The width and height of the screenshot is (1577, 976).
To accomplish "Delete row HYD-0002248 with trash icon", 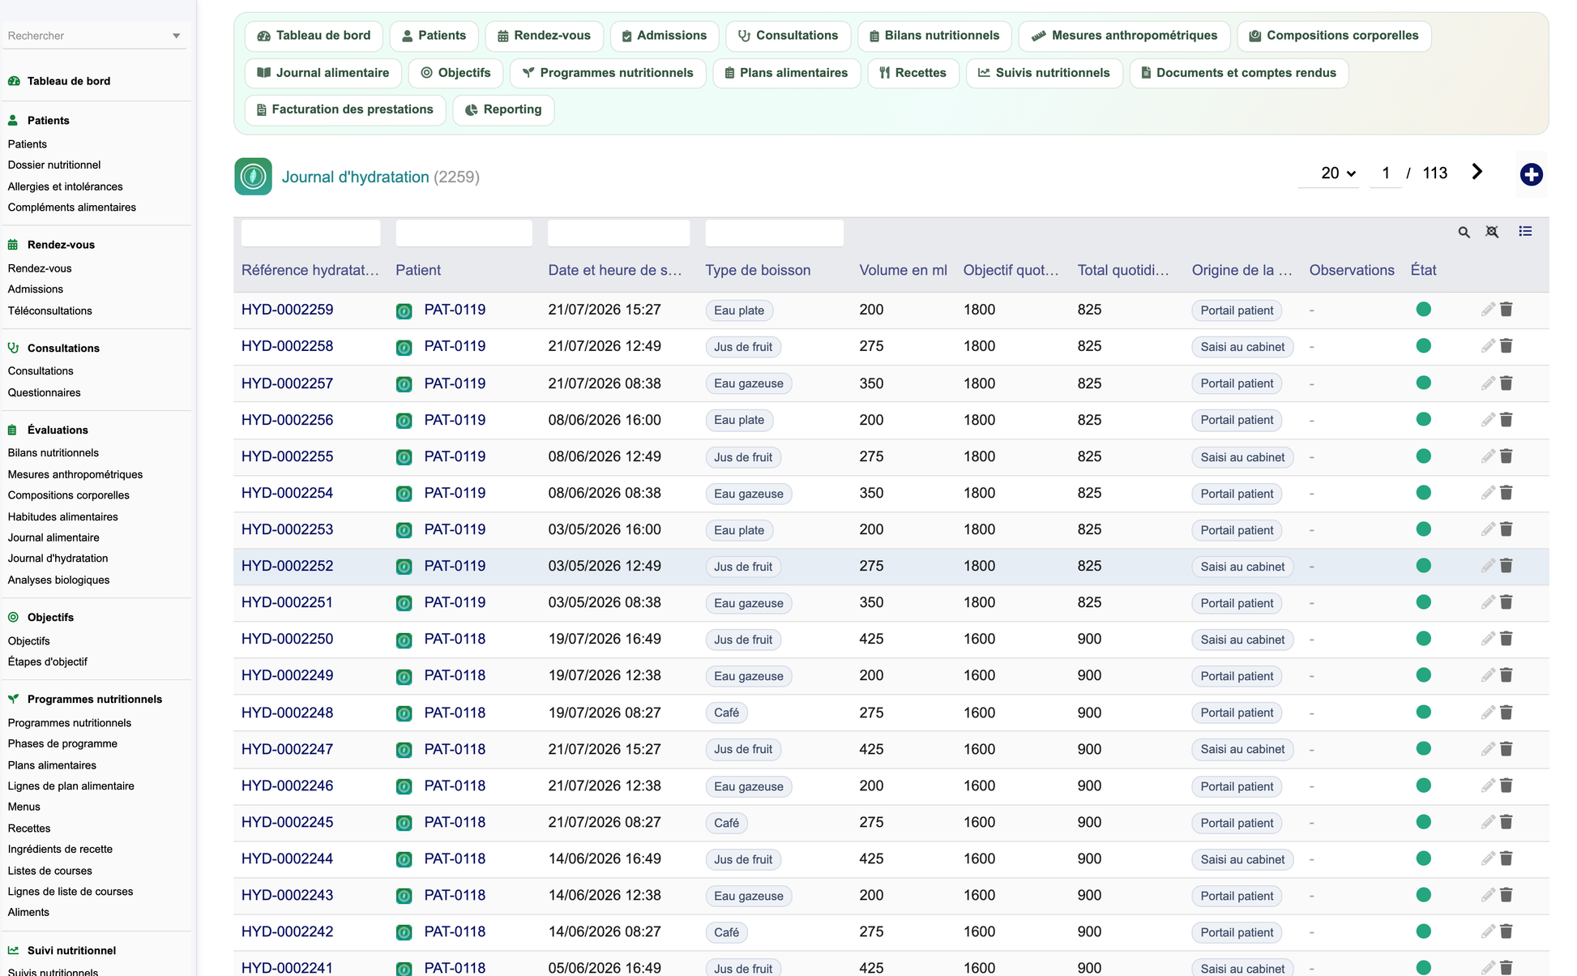I will (1506, 713).
